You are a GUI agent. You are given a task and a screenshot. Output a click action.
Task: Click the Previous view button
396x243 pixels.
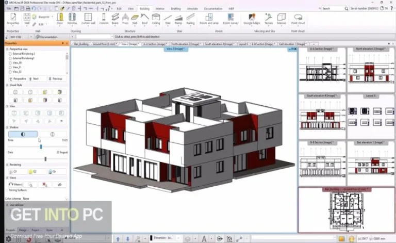pos(56,79)
